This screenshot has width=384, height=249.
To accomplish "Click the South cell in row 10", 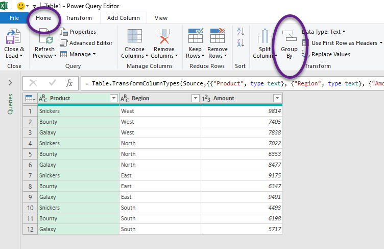I will pyautogui.click(x=160, y=208).
